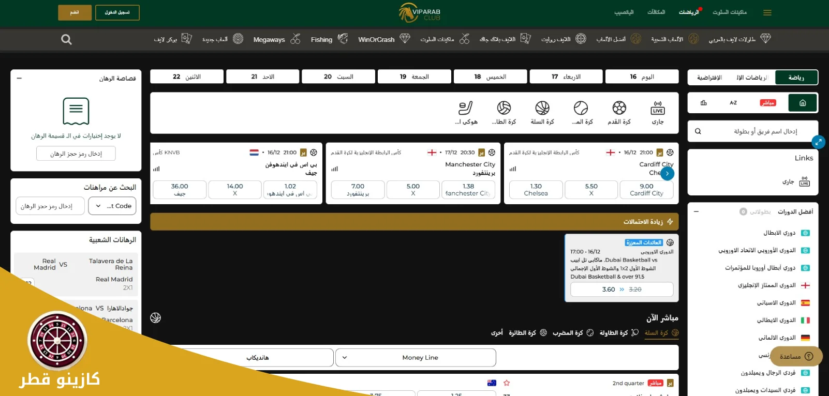Collapse the betslip panel with minus icon

(x=19, y=78)
